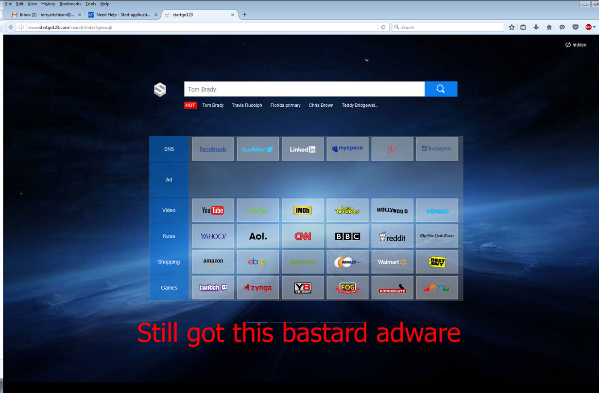Open the Y8.com tile
Image resolution: width=599 pixels, height=393 pixels.
point(302,287)
